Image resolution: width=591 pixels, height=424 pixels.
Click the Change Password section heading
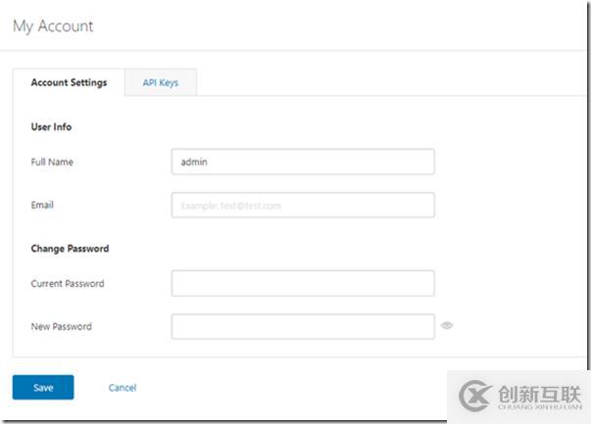pyautogui.click(x=70, y=248)
